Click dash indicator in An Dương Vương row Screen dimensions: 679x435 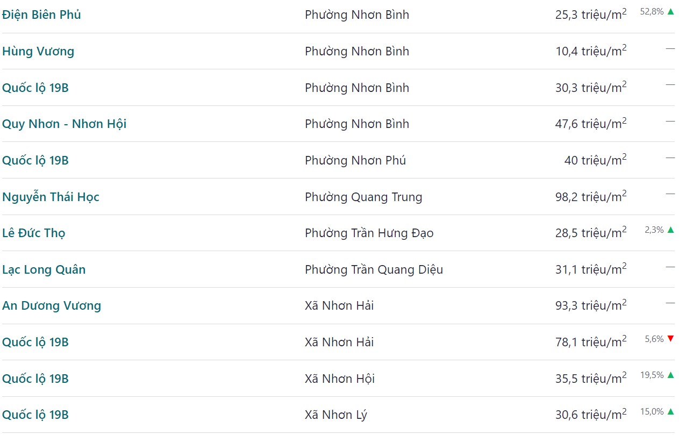pyautogui.click(x=670, y=303)
